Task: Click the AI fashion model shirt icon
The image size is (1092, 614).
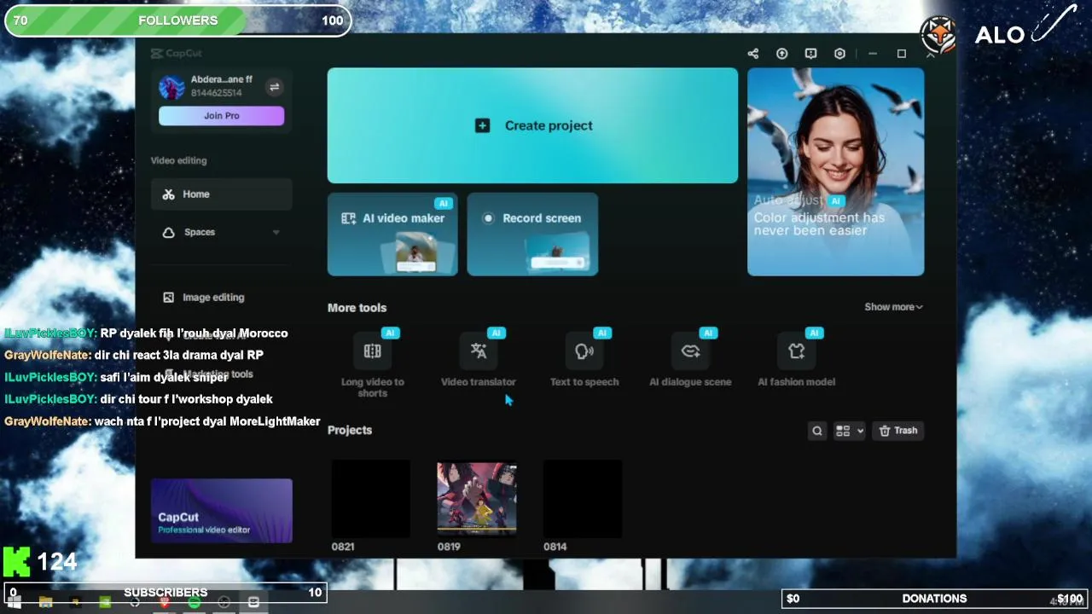Action: click(x=796, y=351)
